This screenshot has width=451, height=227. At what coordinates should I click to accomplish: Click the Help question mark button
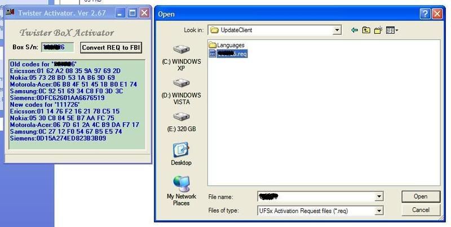[x=425, y=14]
